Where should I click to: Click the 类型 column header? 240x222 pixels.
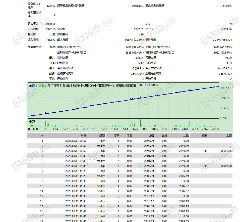click(x=102, y=136)
